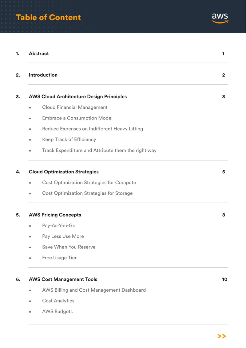Open AWS Billing and Cost Management Dashboard
The width and height of the screenshot is (246, 348).
(94, 290)
